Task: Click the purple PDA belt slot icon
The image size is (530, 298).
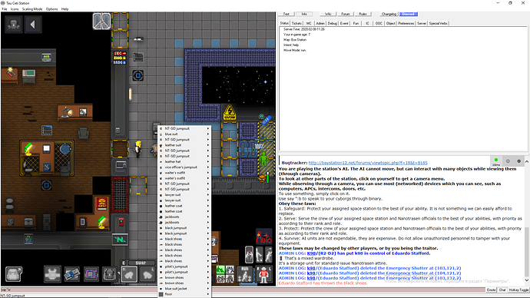Action: [x=91, y=274]
